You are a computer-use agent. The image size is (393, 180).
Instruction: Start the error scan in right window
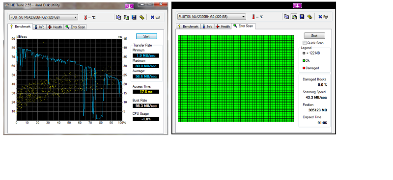tap(314, 35)
